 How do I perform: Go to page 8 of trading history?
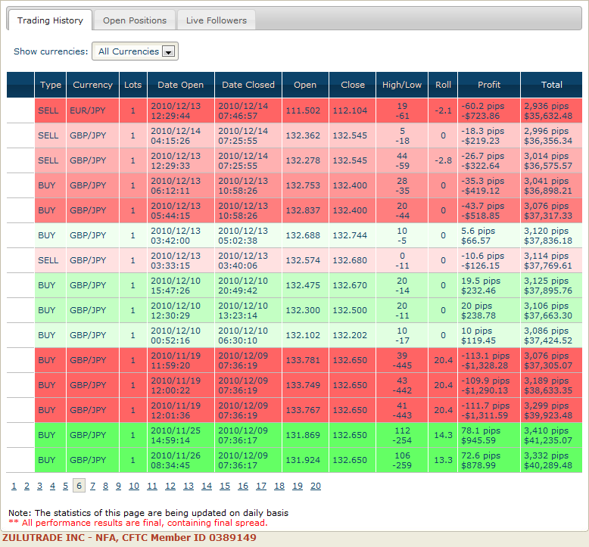pyautogui.click(x=105, y=486)
